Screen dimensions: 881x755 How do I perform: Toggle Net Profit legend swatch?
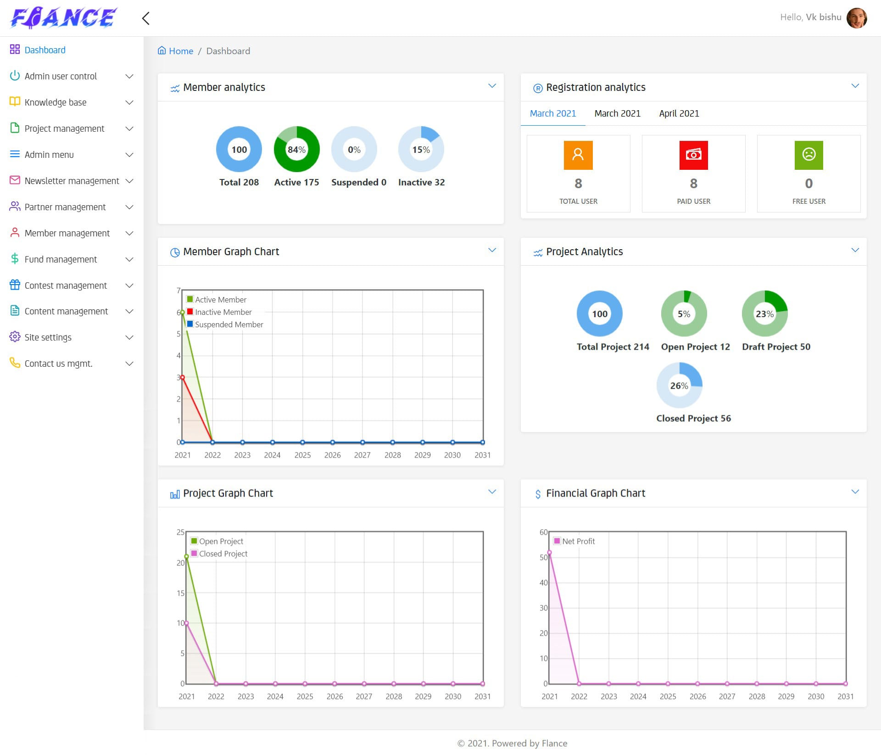coord(557,541)
